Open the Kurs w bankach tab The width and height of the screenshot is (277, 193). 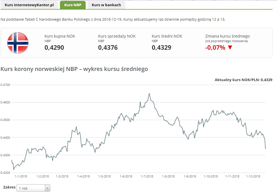pos(106,5)
